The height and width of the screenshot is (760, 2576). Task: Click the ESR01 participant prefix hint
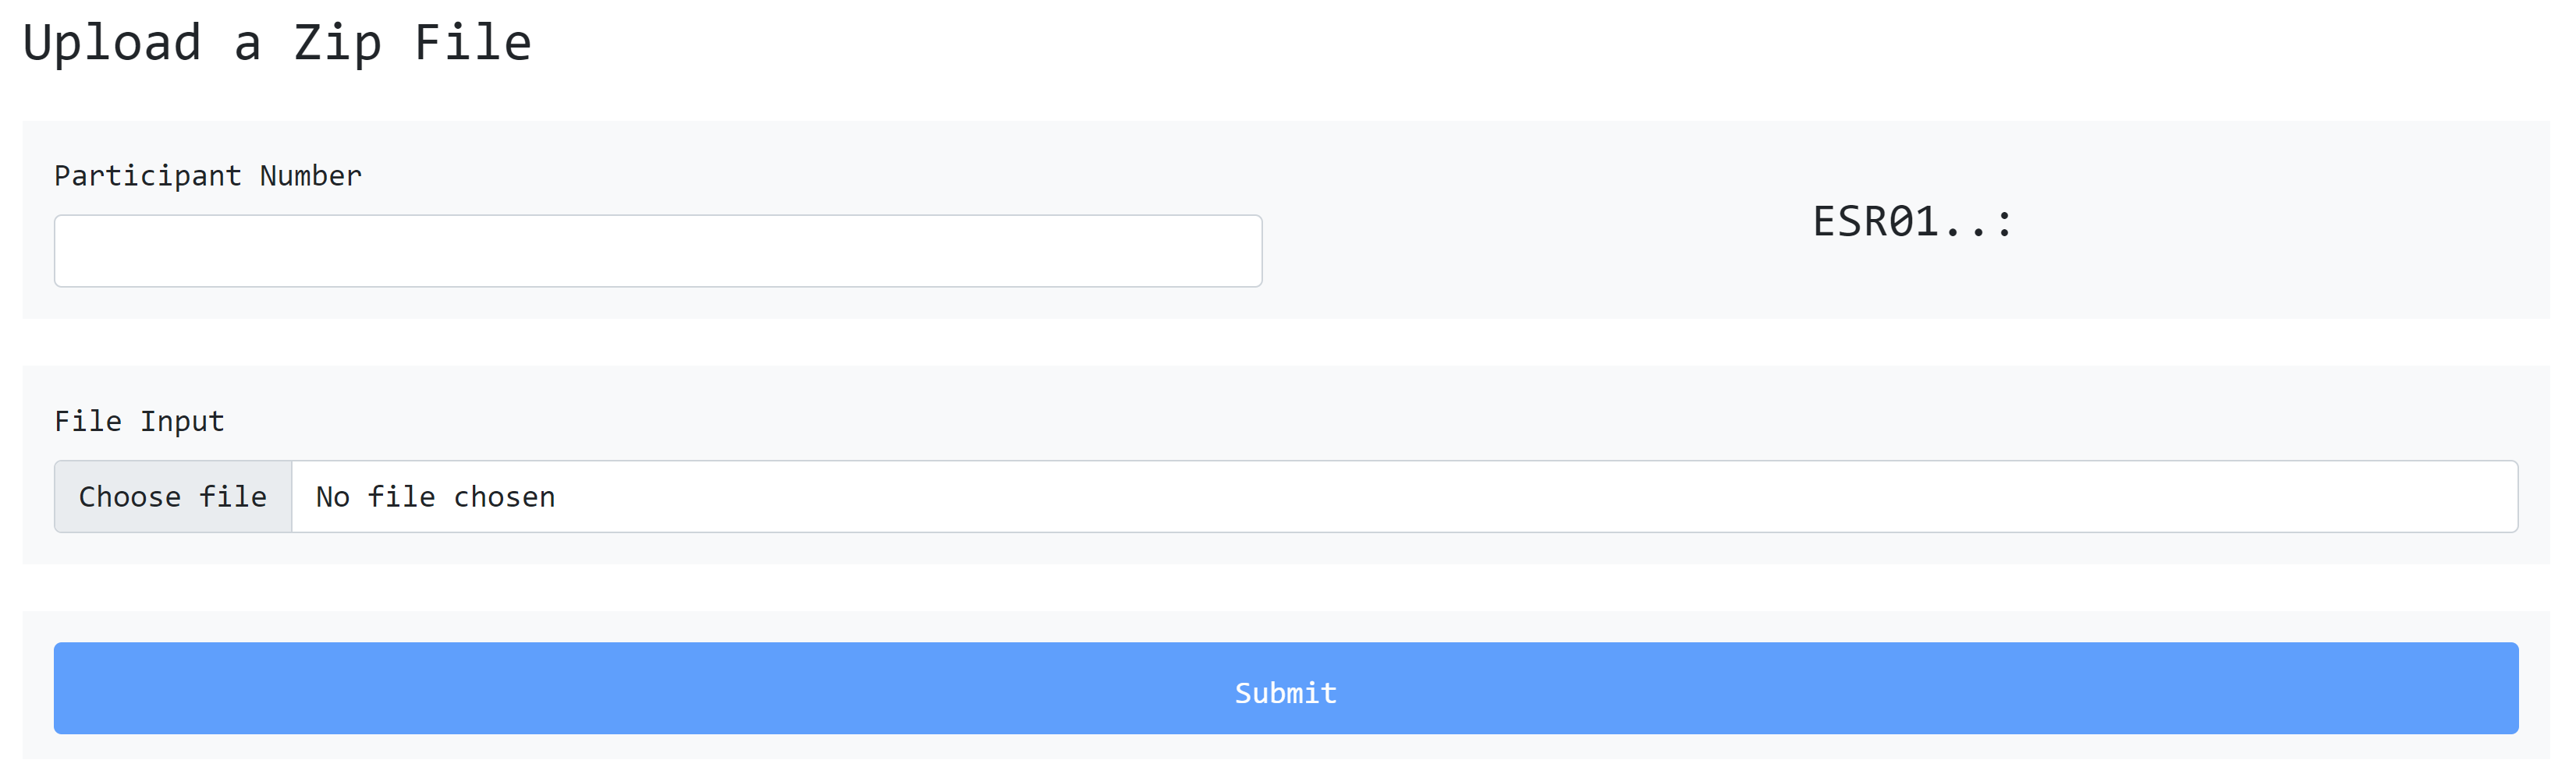(x=1912, y=221)
